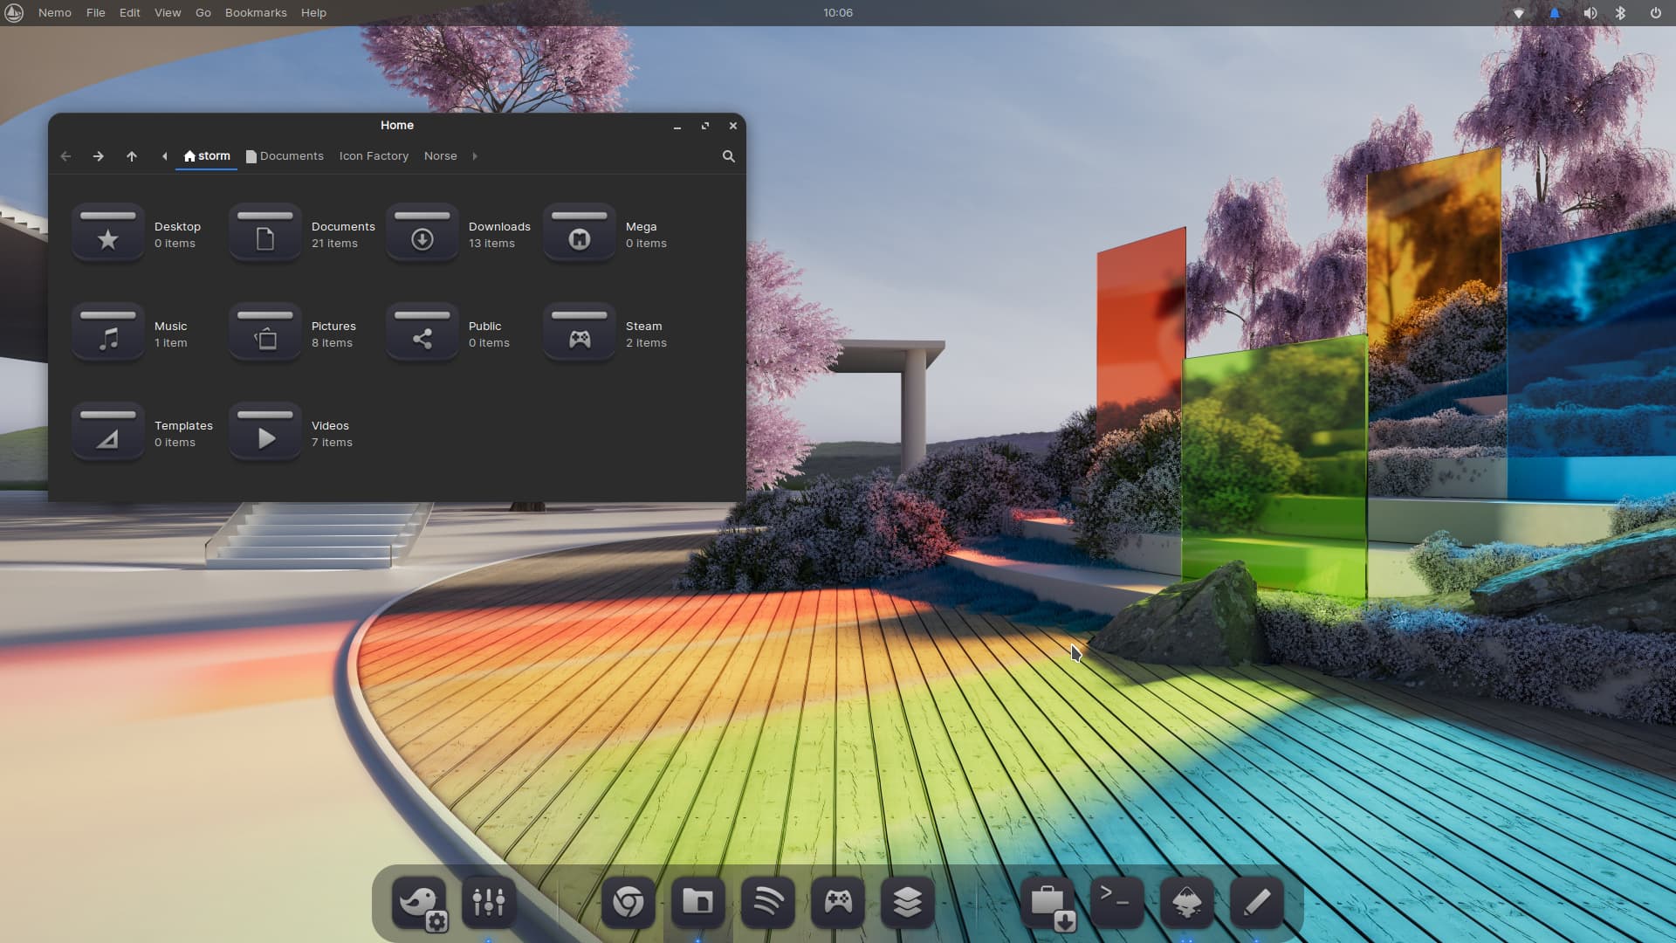Image resolution: width=1676 pixels, height=943 pixels.
Task: Open the power menu icon
Action: pos(1655,13)
